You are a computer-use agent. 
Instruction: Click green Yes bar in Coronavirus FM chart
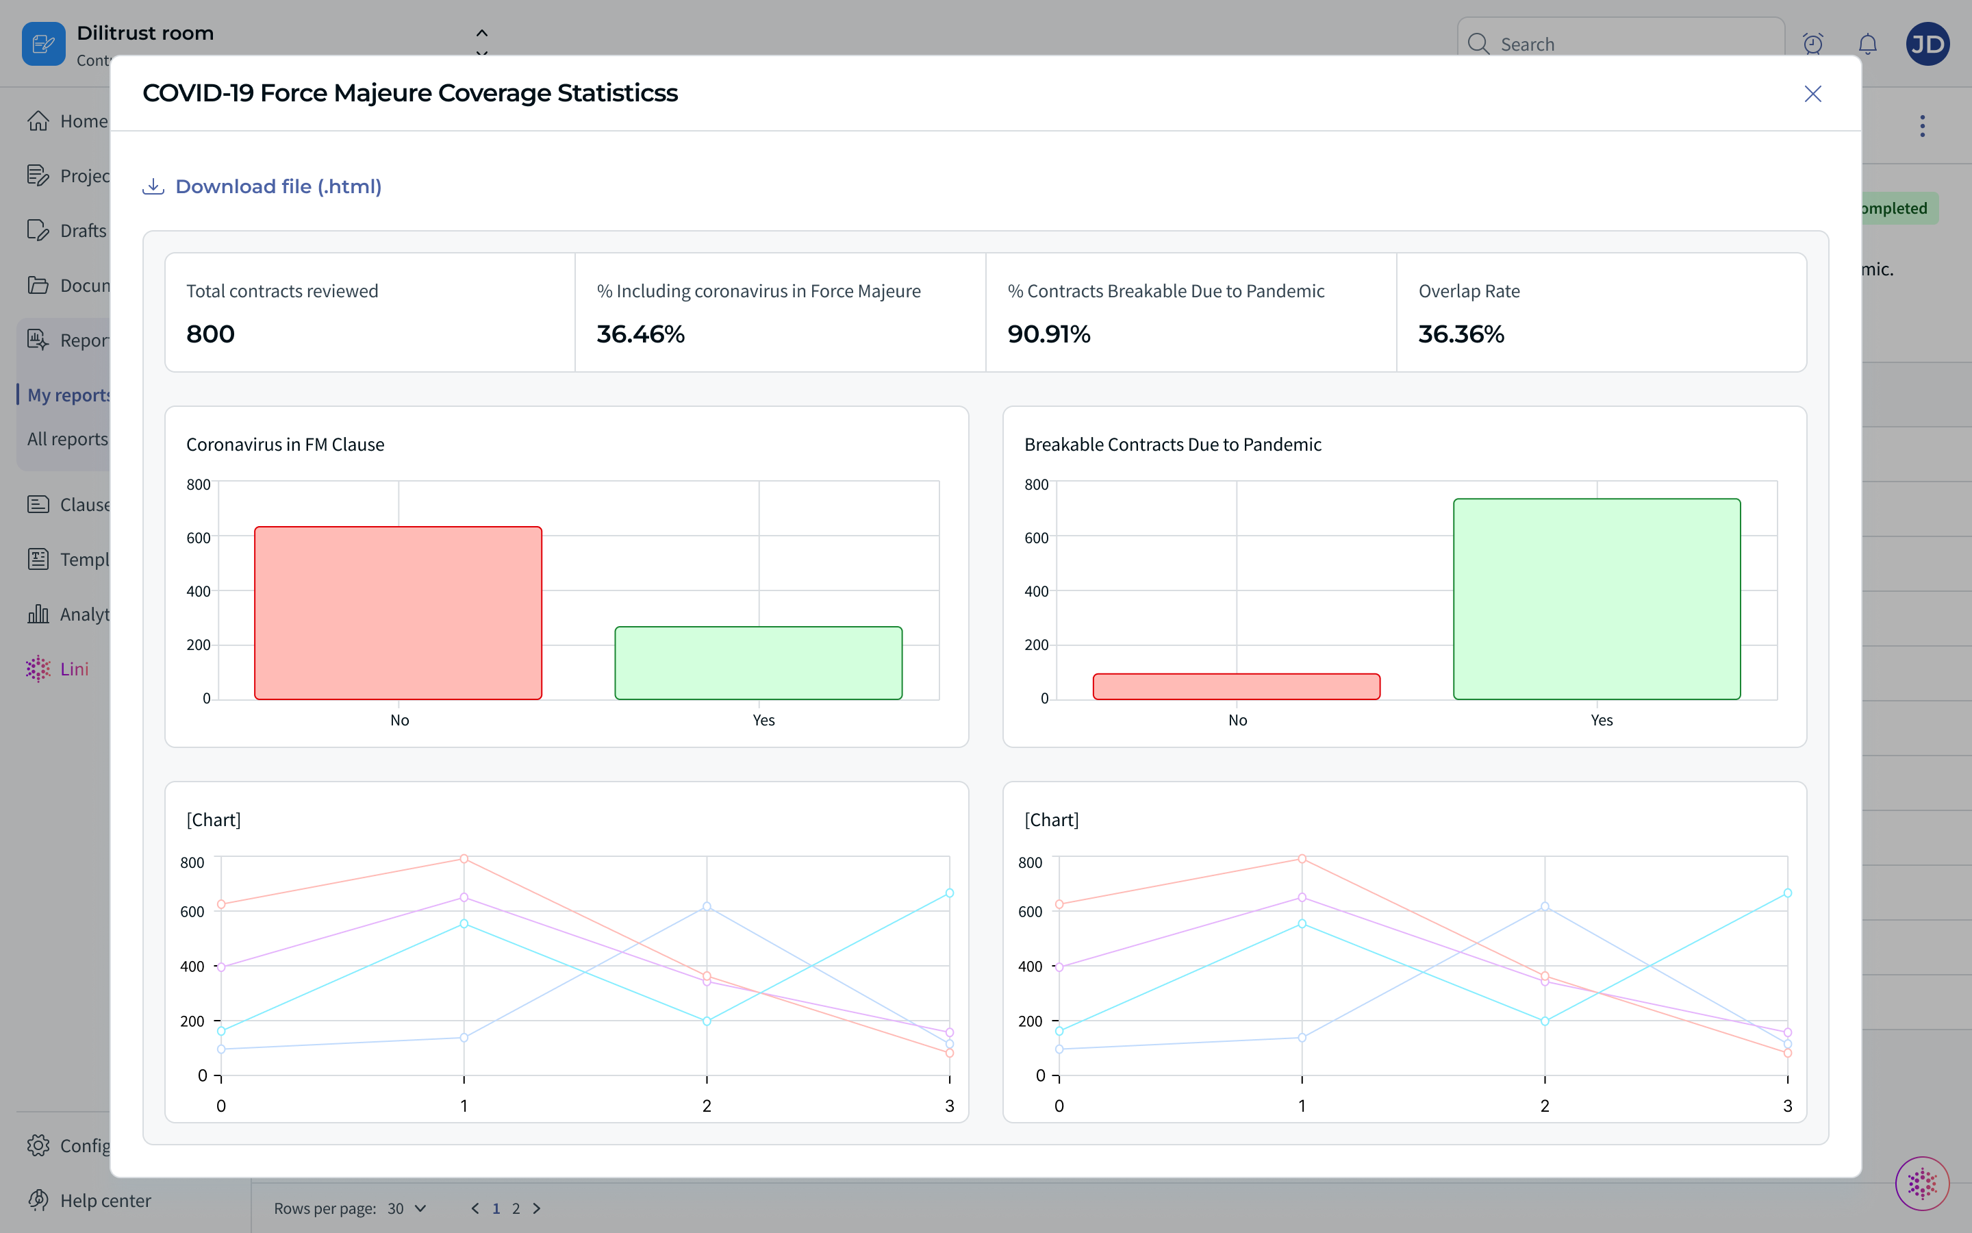759,663
